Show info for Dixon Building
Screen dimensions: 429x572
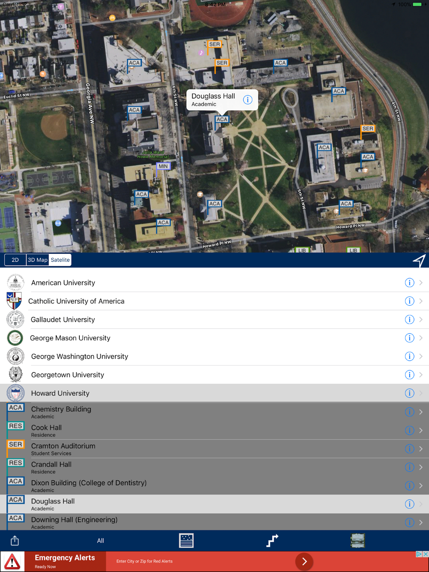(x=409, y=485)
